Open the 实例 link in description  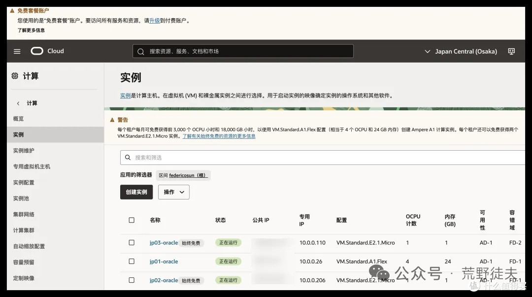point(125,96)
